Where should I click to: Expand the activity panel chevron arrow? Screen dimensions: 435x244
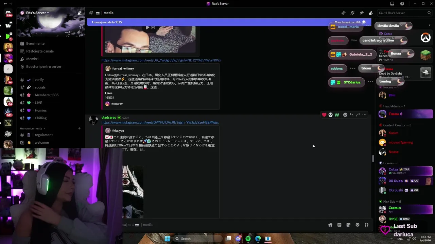click(430, 25)
